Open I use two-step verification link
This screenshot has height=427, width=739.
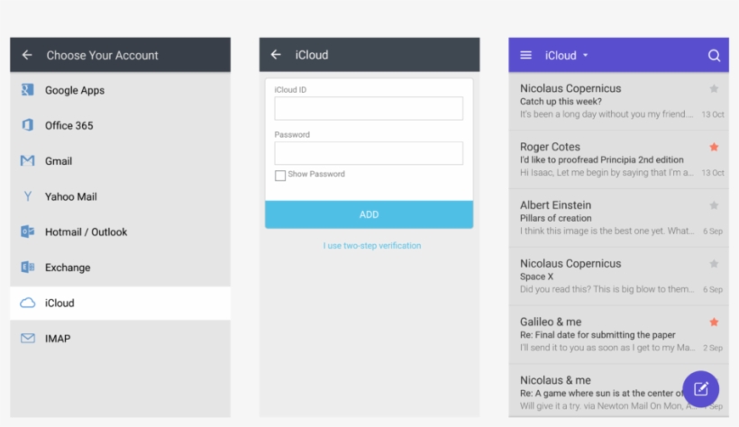coord(372,246)
